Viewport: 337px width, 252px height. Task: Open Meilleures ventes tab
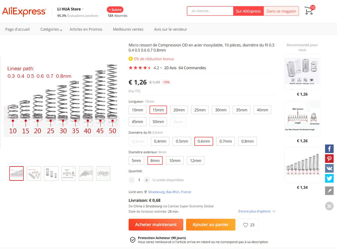tap(128, 29)
